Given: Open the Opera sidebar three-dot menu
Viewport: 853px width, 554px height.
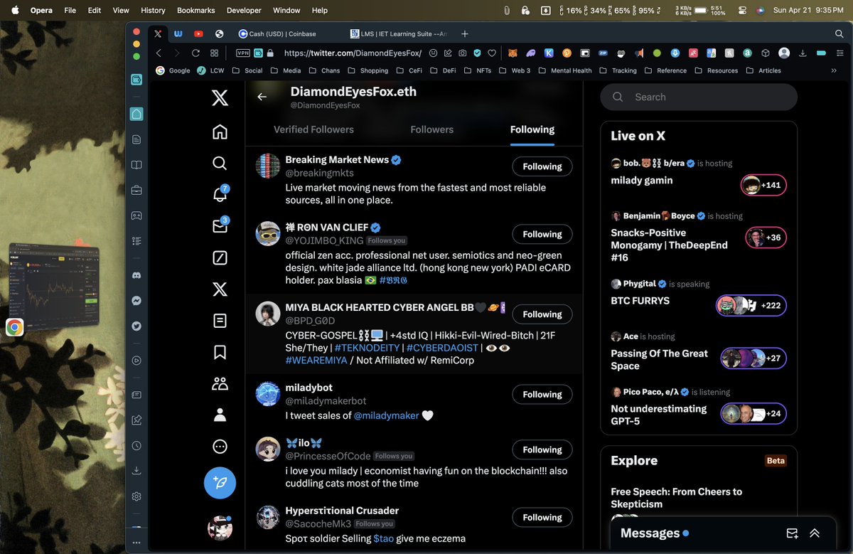Looking at the screenshot, I should coord(136,543).
